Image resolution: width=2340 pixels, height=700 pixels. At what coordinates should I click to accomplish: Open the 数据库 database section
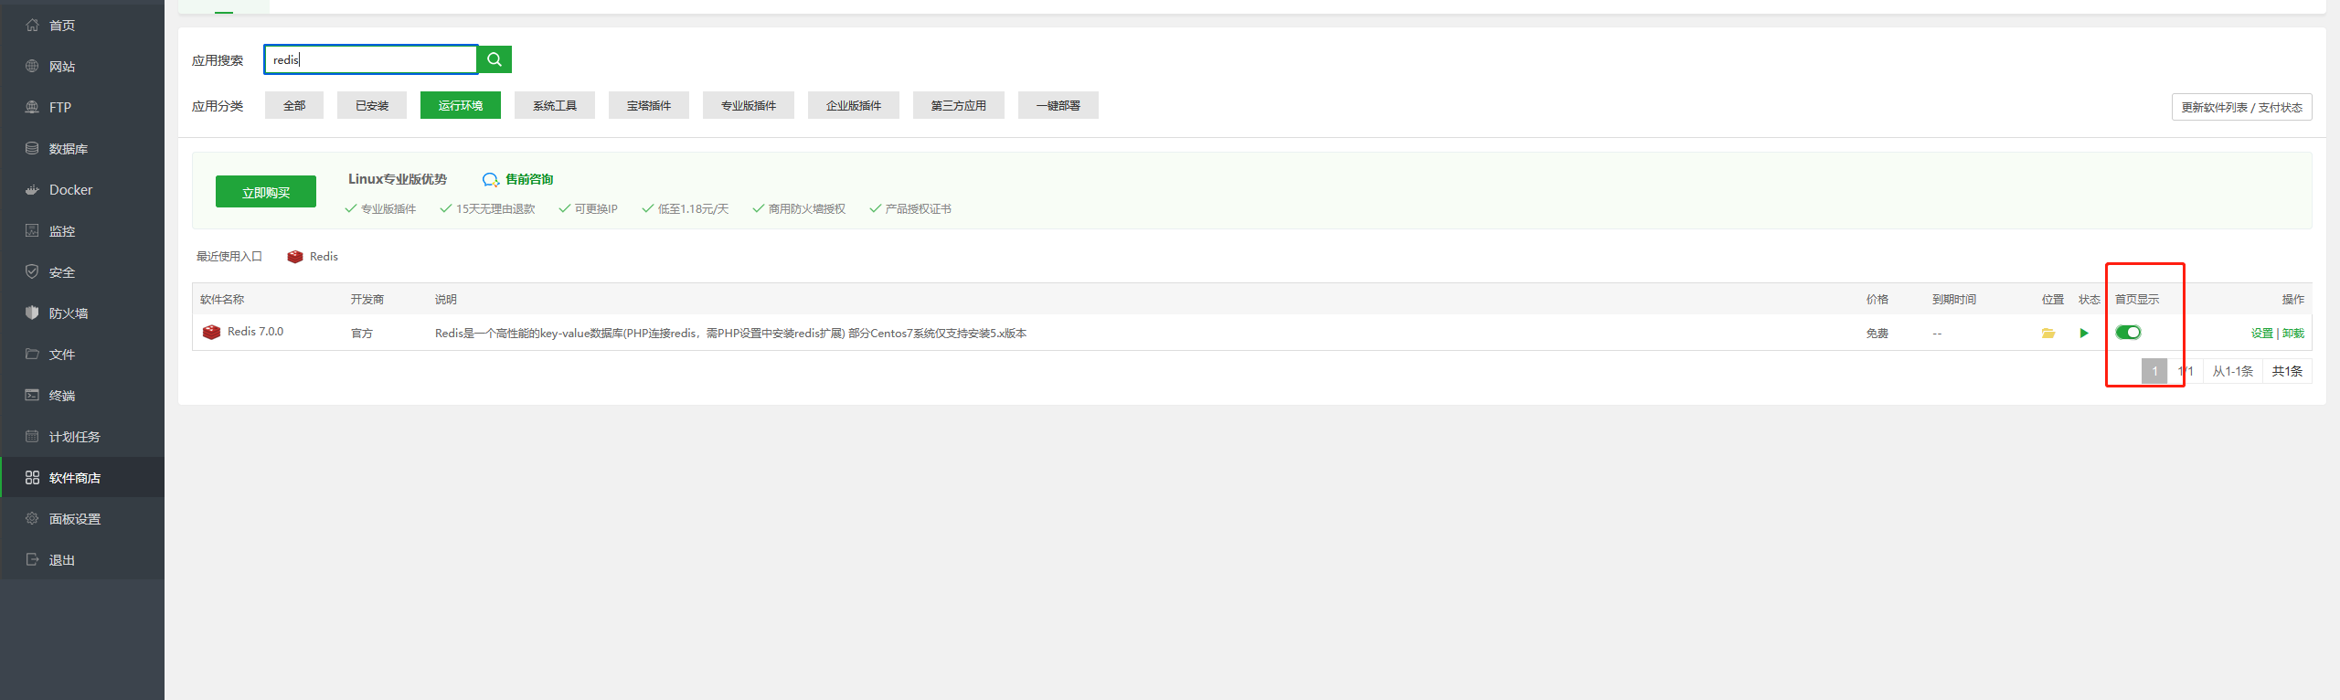click(x=82, y=149)
